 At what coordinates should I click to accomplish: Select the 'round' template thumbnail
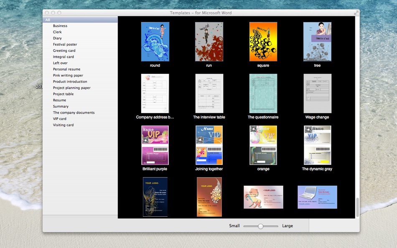tap(155, 42)
